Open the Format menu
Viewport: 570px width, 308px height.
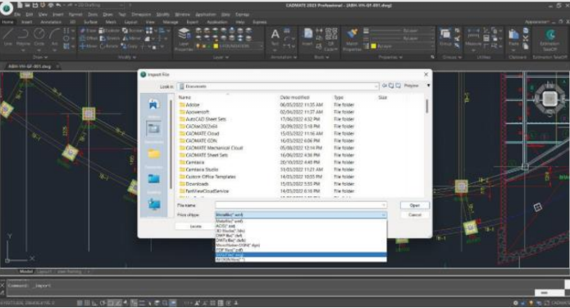tap(75, 15)
